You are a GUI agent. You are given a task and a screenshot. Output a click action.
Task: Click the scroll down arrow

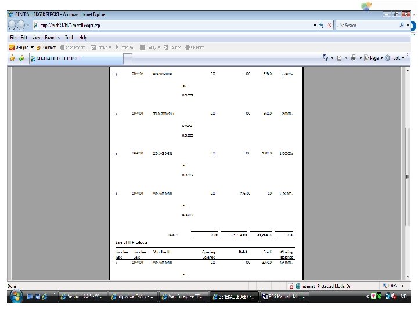[408, 277]
